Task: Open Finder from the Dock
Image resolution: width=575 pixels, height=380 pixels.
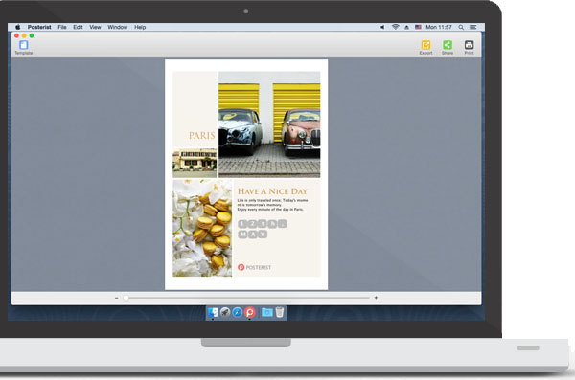Action: pos(213,312)
